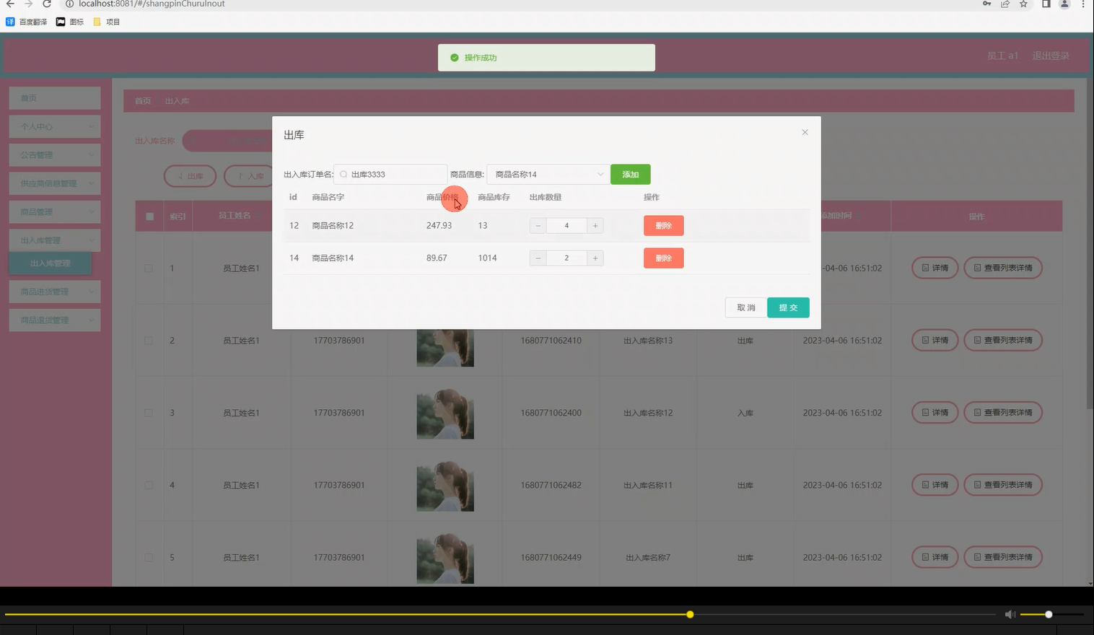The height and width of the screenshot is (635, 1094).
Task: Open 查看列表详情 for row 出入库名称11
Action: point(1003,485)
